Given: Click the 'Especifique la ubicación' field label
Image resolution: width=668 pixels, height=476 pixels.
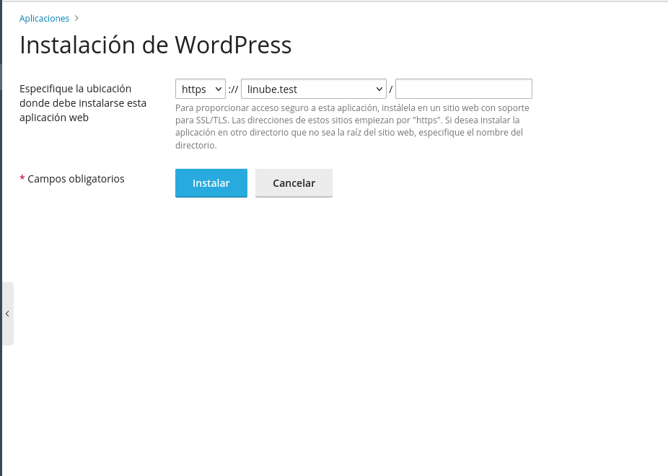Looking at the screenshot, I should click(83, 103).
